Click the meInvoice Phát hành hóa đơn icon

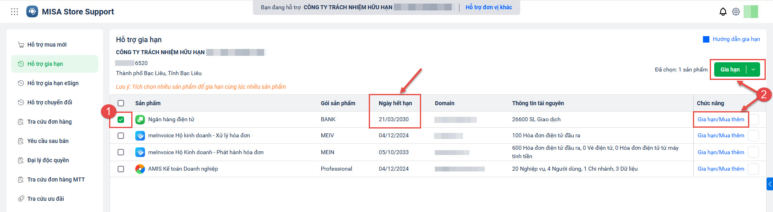click(140, 152)
